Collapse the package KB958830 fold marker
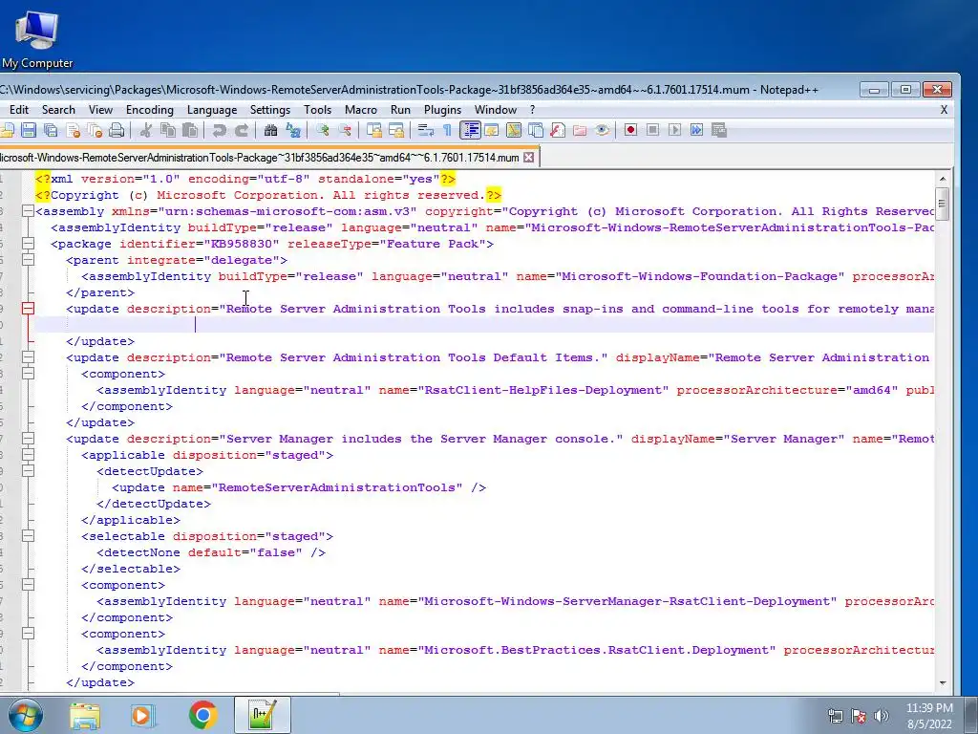Viewport: 978px width, 734px height. (x=28, y=244)
